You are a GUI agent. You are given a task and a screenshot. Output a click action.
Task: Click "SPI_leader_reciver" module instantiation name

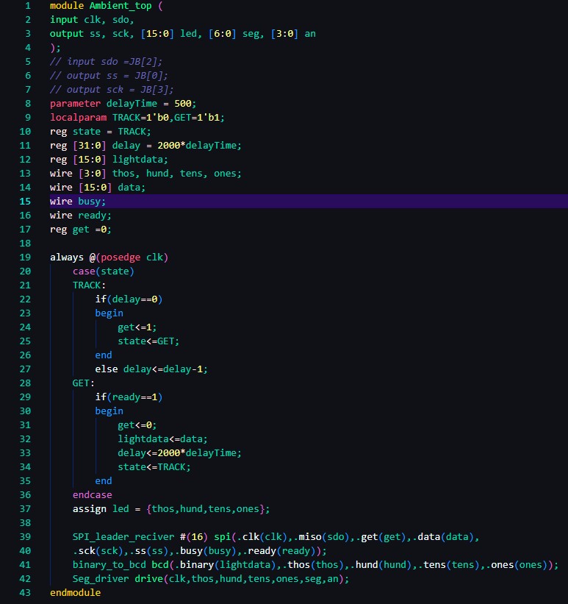(123, 537)
